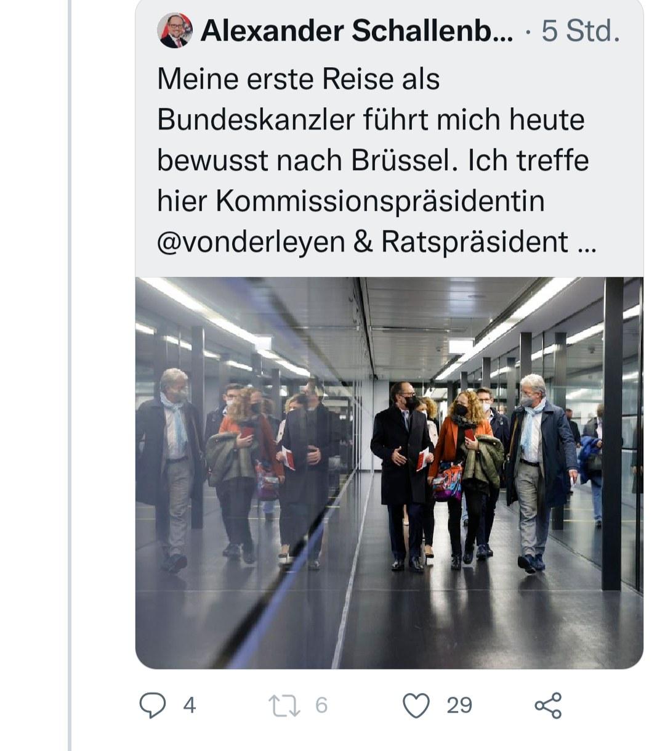665x751 pixels.
Task: Open the share icon options
Action: [547, 705]
